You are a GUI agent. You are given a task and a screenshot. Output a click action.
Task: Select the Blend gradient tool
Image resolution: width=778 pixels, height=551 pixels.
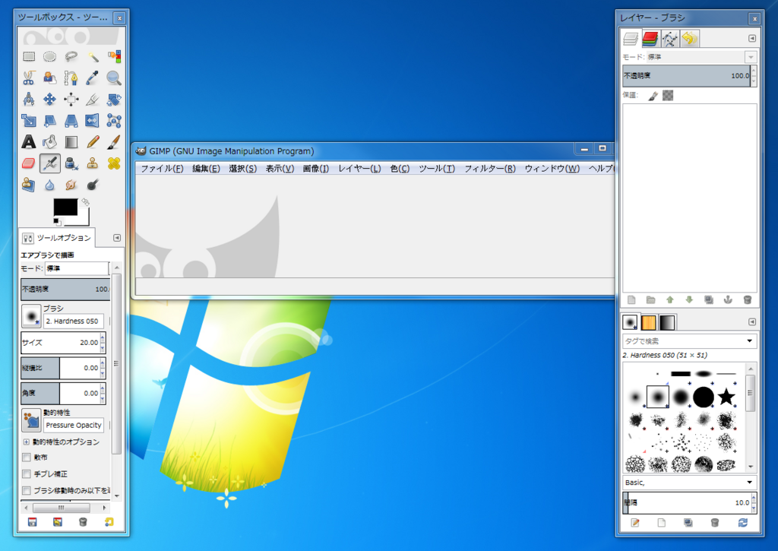[71, 142]
